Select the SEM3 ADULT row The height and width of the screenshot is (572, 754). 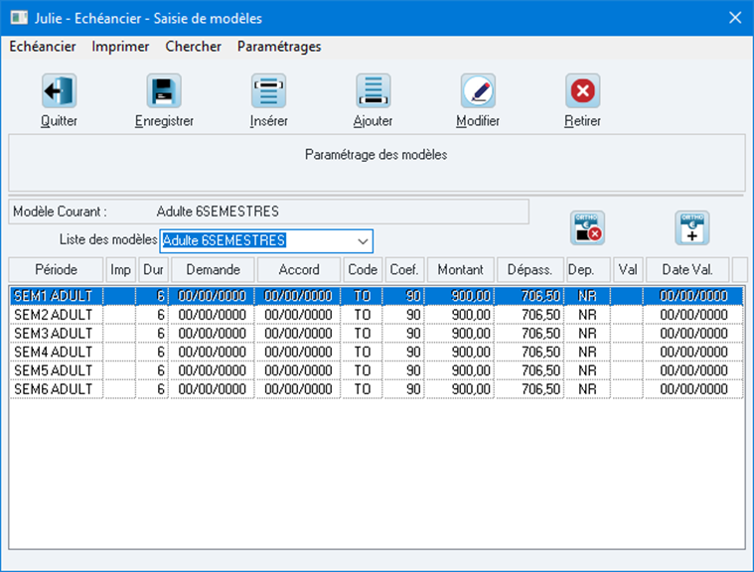(377, 333)
